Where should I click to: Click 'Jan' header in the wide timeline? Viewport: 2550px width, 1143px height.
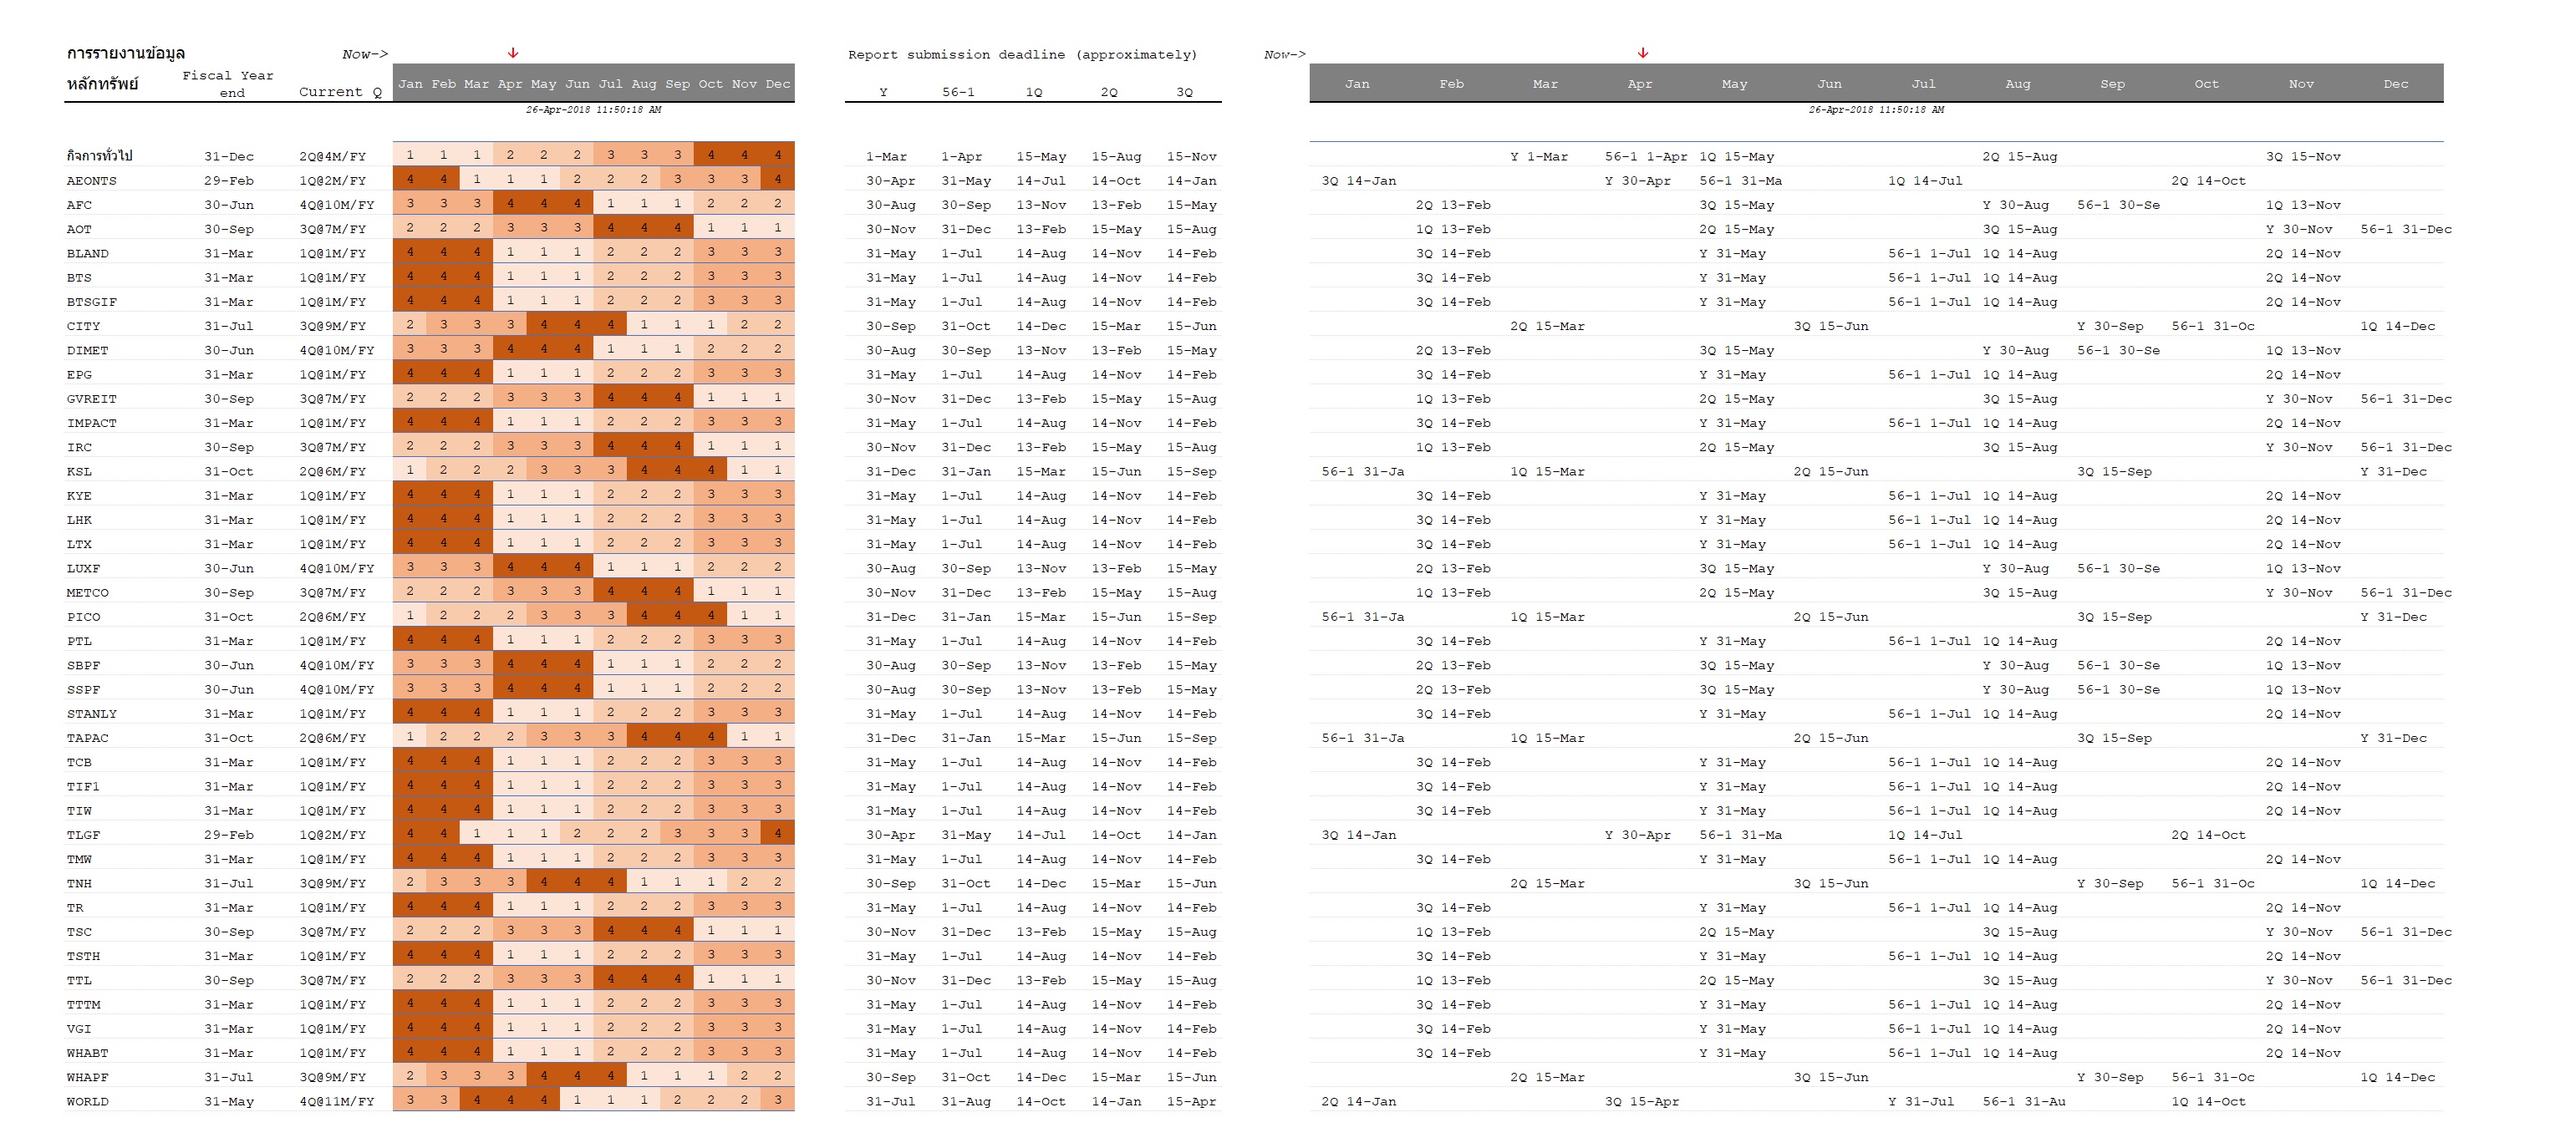tap(1357, 84)
